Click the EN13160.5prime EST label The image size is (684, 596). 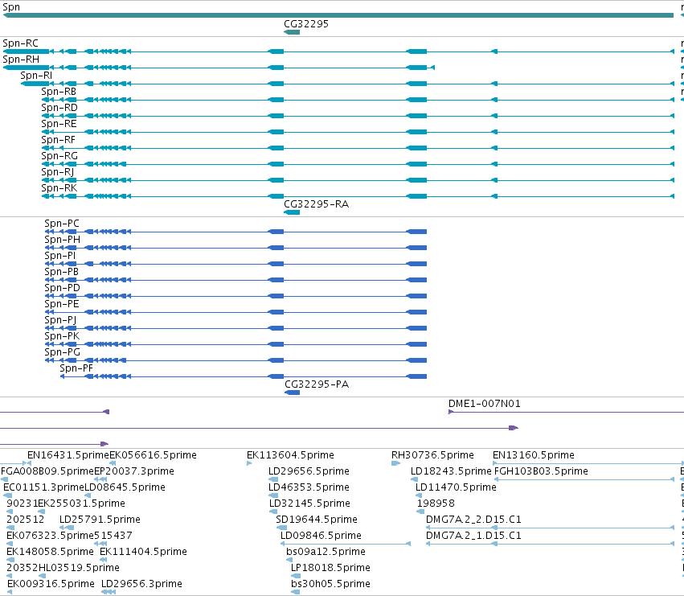(533, 455)
